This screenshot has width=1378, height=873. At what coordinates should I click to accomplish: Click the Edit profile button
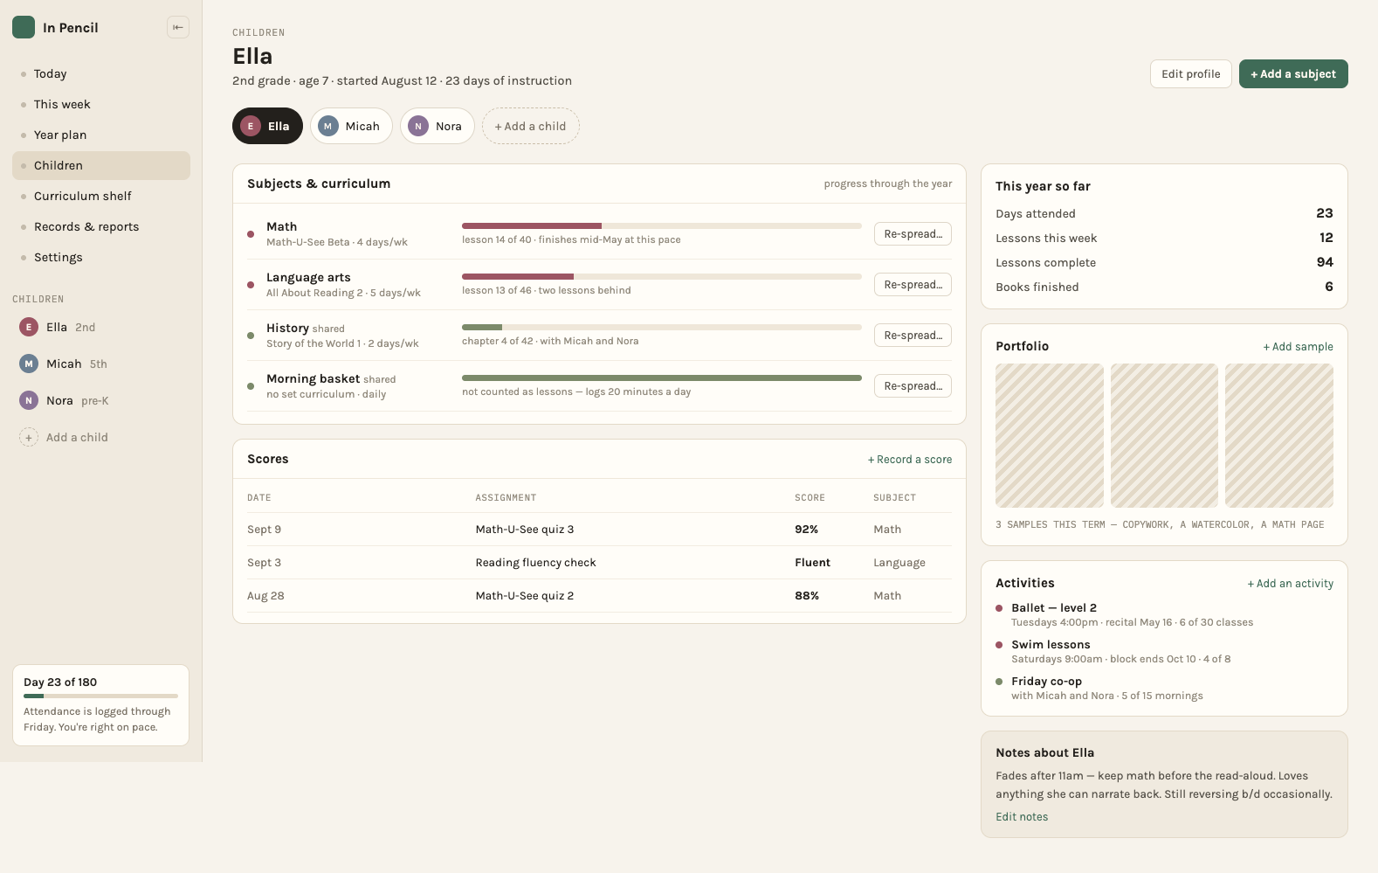pyautogui.click(x=1191, y=73)
